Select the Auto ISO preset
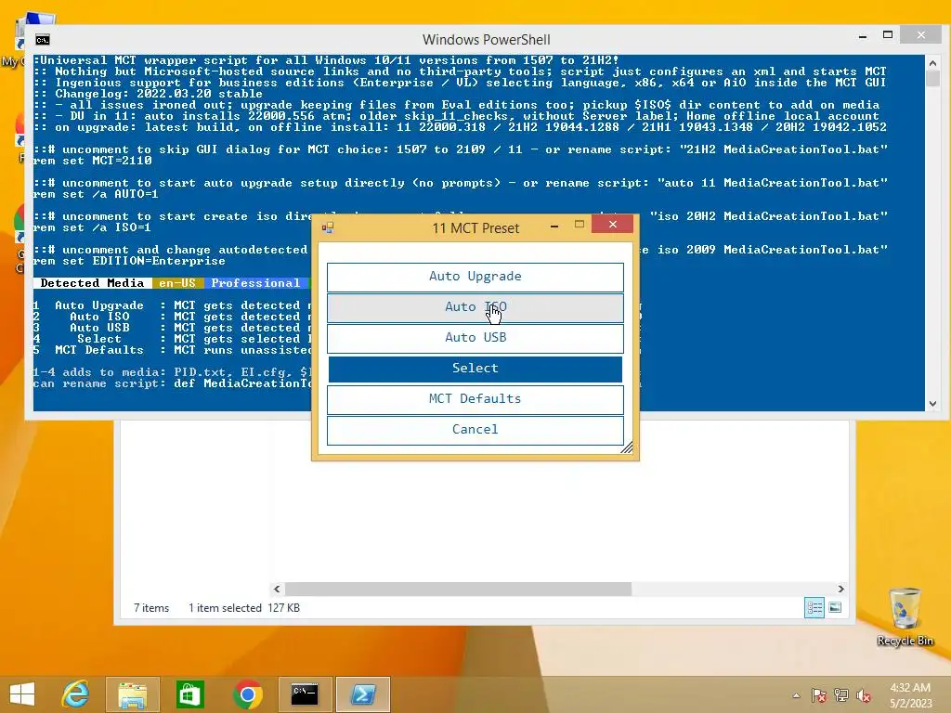The image size is (951, 713). click(x=475, y=307)
